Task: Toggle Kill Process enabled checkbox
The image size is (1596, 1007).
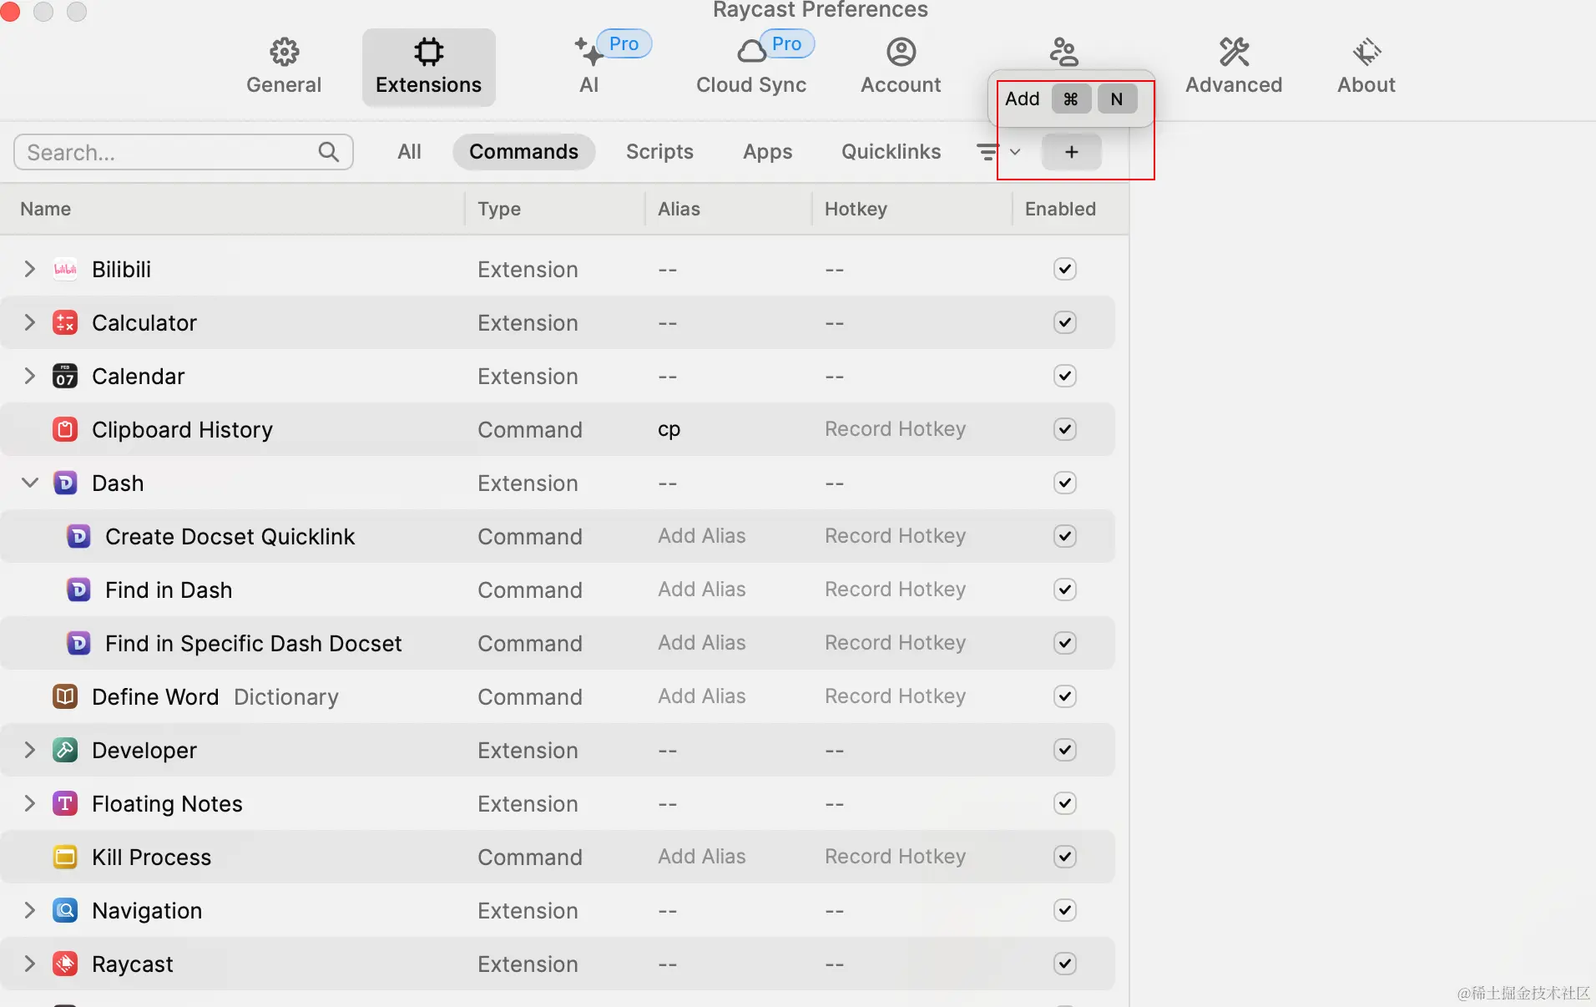Action: pos(1065,857)
